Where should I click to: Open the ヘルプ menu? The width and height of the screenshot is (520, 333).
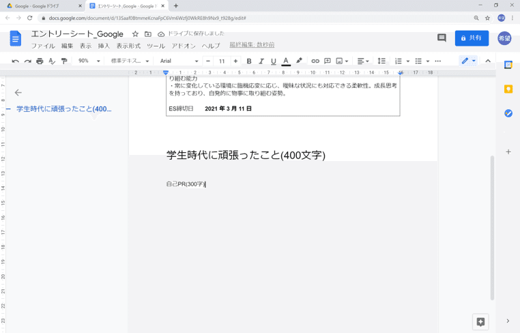click(211, 46)
